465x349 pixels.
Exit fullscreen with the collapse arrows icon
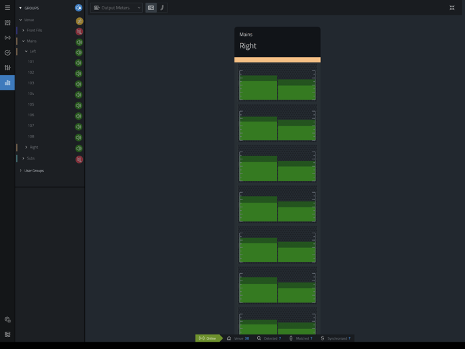452,8
